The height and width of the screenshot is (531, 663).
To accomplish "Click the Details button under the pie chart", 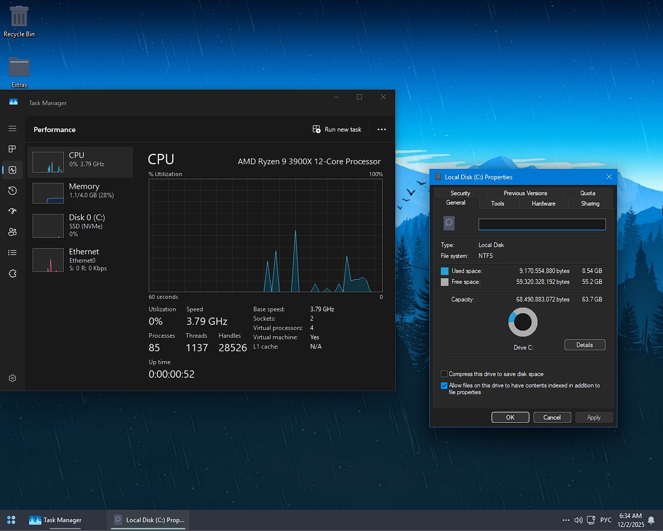I will point(584,345).
